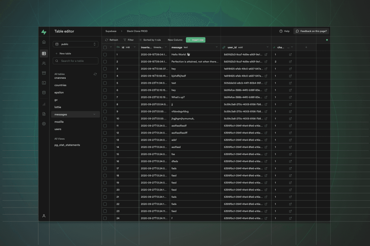Open the SQL editor terminal icon
Screen dimensions: 370x246
click(44, 83)
